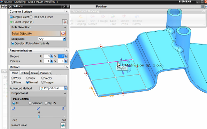Collapse the Parameterization section

(66, 51)
